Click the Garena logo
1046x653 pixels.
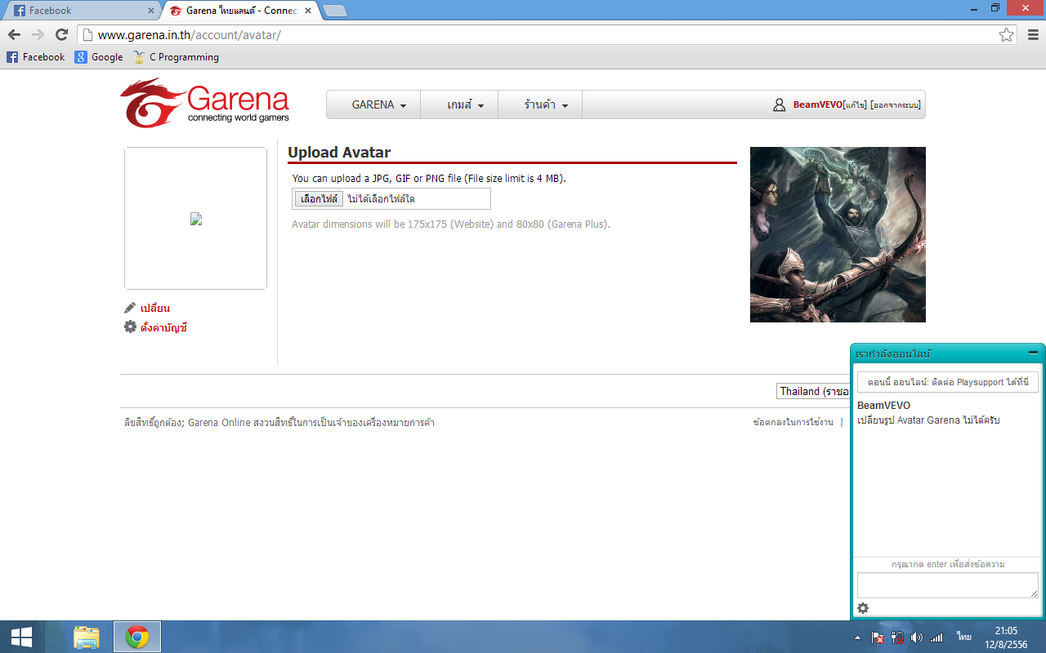(204, 103)
